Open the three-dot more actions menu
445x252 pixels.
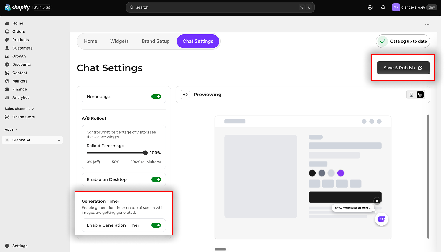[427, 24]
